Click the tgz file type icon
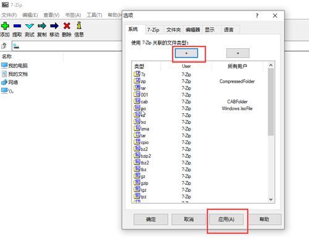This screenshot has width=309, height=243. [x=137, y=189]
